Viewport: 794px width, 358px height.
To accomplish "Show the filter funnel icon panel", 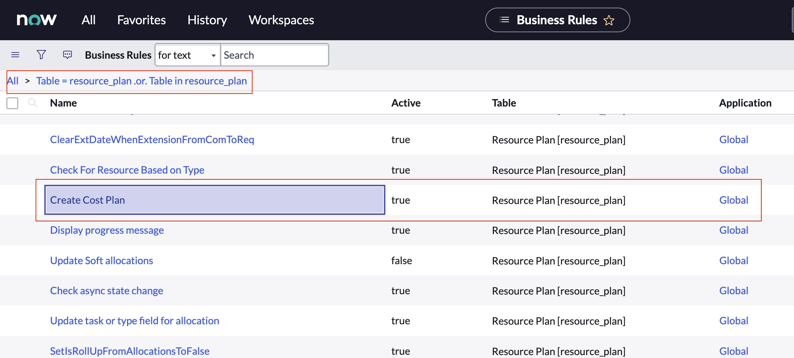I will [41, 55].
